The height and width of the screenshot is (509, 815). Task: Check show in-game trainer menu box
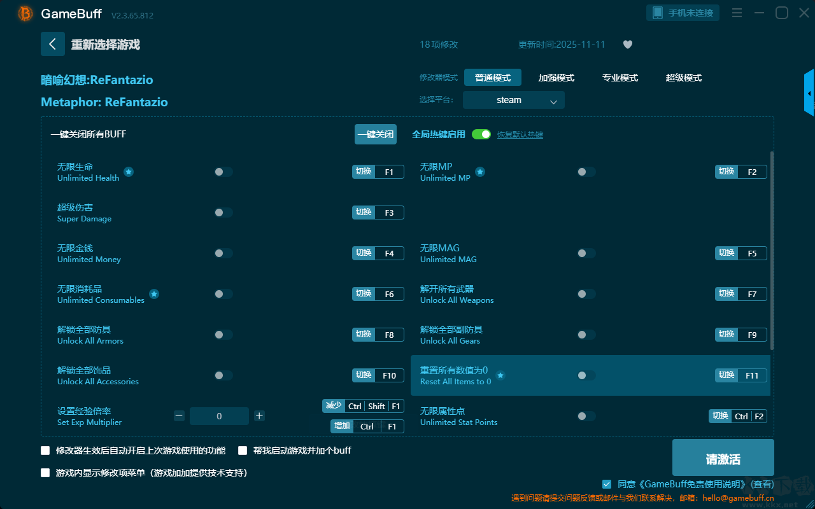(x=45, y=473)
